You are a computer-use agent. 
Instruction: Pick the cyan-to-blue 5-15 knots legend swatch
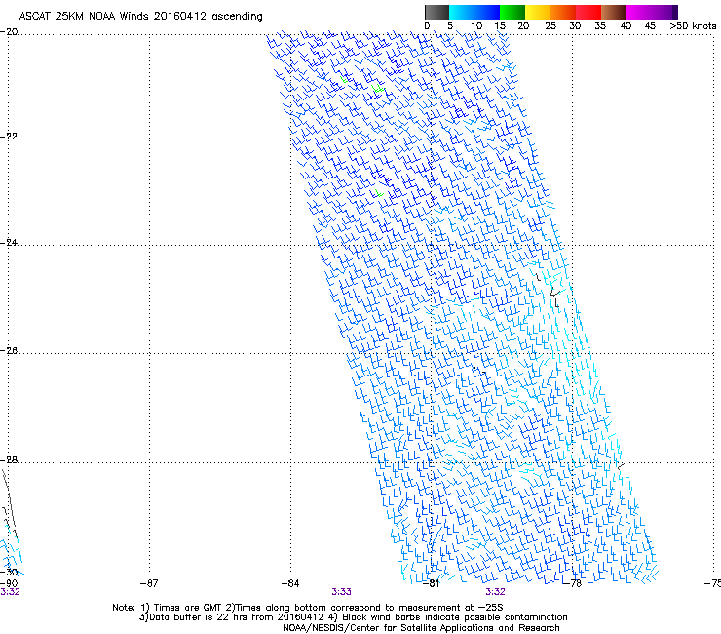(x=474, y=12)
